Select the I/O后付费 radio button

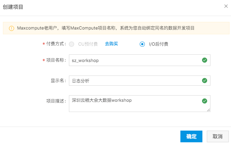click(142, 44)
